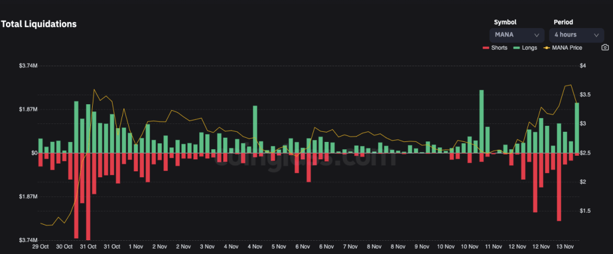Hide the MANA Price line via legend
The image size is (613, 254).
tap(568, 47)
